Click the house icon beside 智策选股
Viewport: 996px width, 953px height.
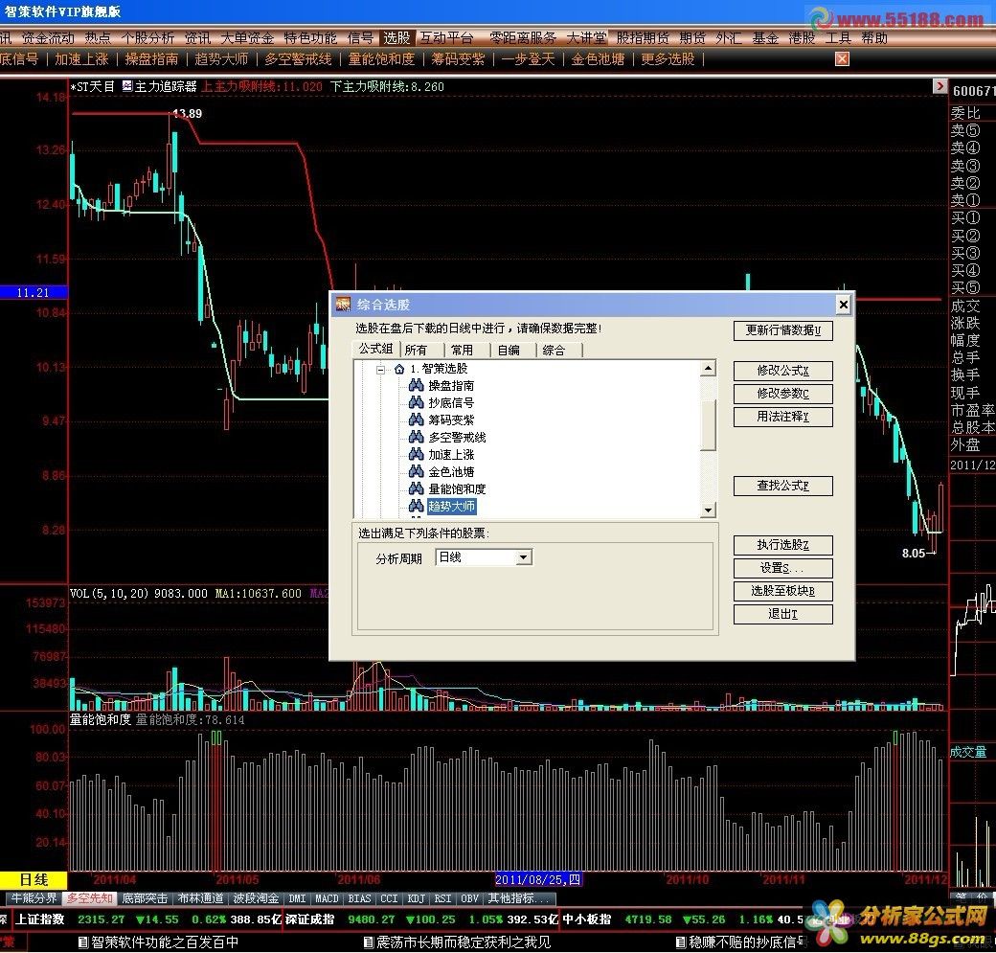pos(399,369)
